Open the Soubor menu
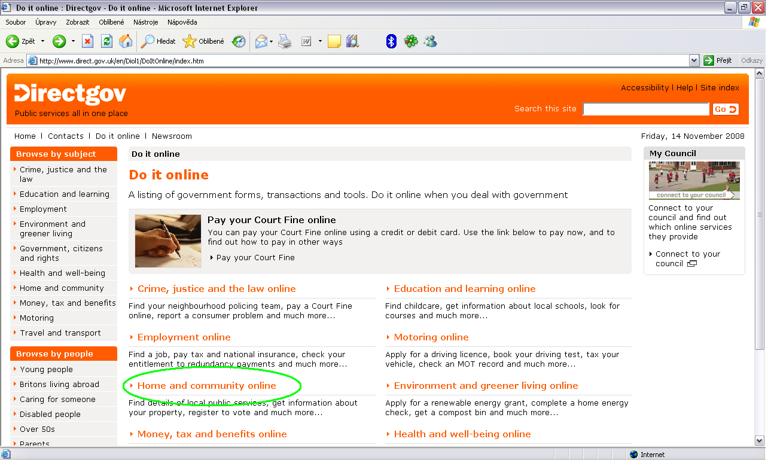 [16, 22]
